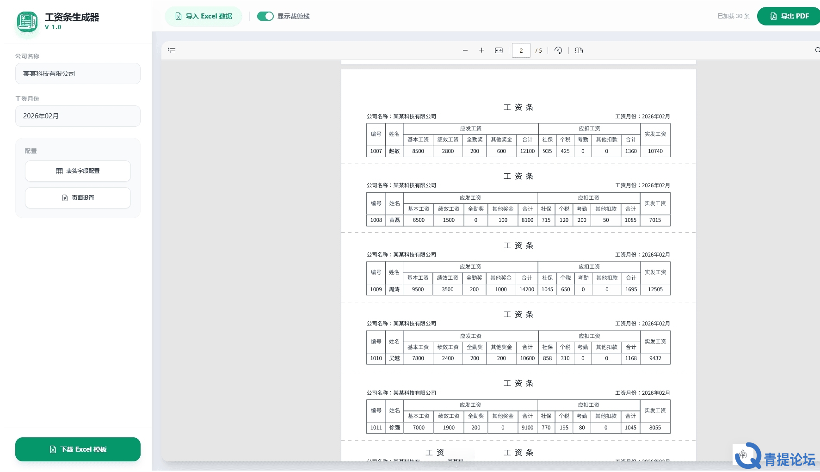The width and height of the screenshot is (820, 472).
Task: Export payslips with 导出 PDF button
Action: [x=789, y=16]
